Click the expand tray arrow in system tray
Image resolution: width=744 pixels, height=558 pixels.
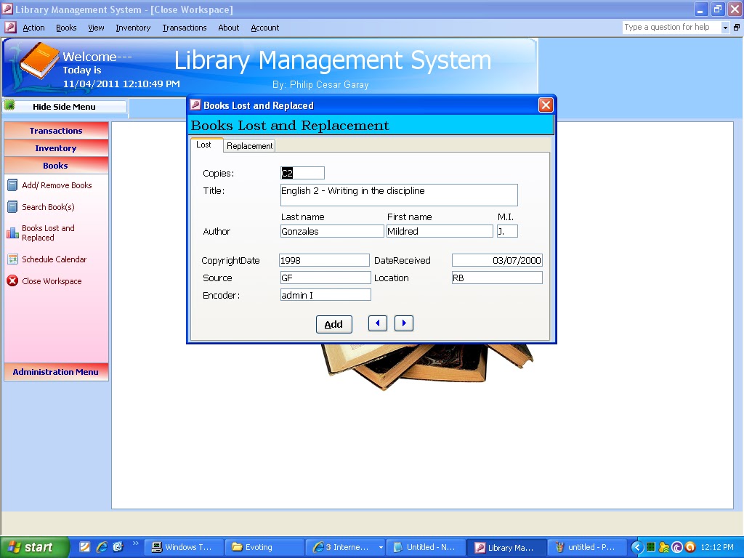[x=636, y=547]
